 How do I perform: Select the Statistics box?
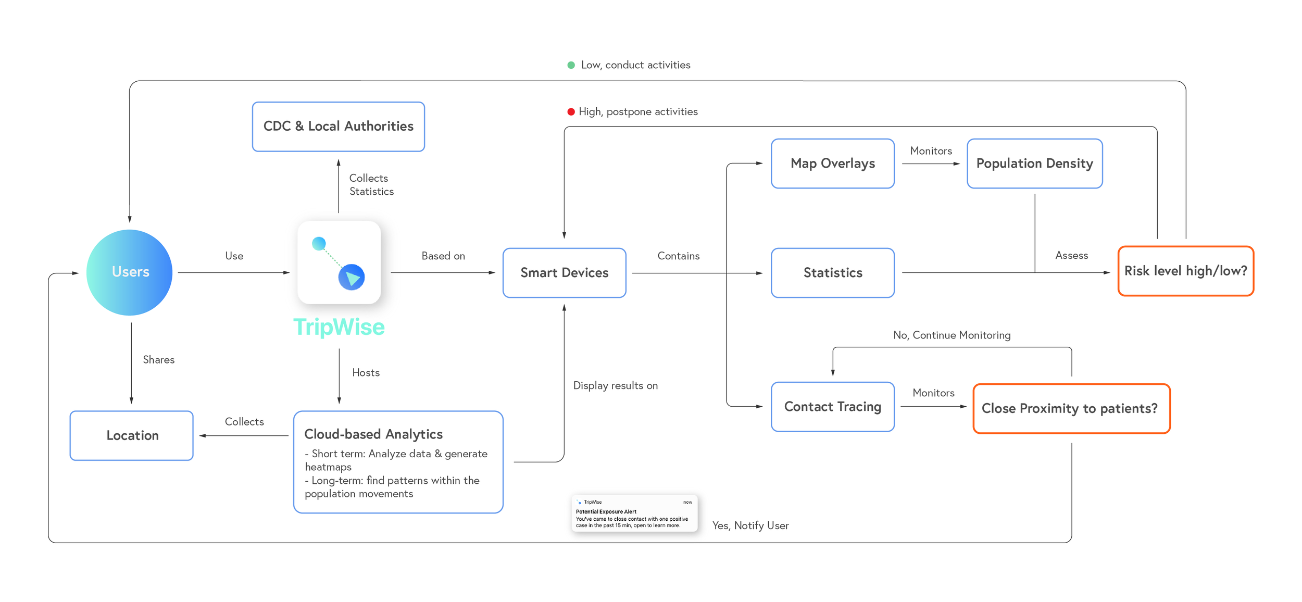pos(832,273)
